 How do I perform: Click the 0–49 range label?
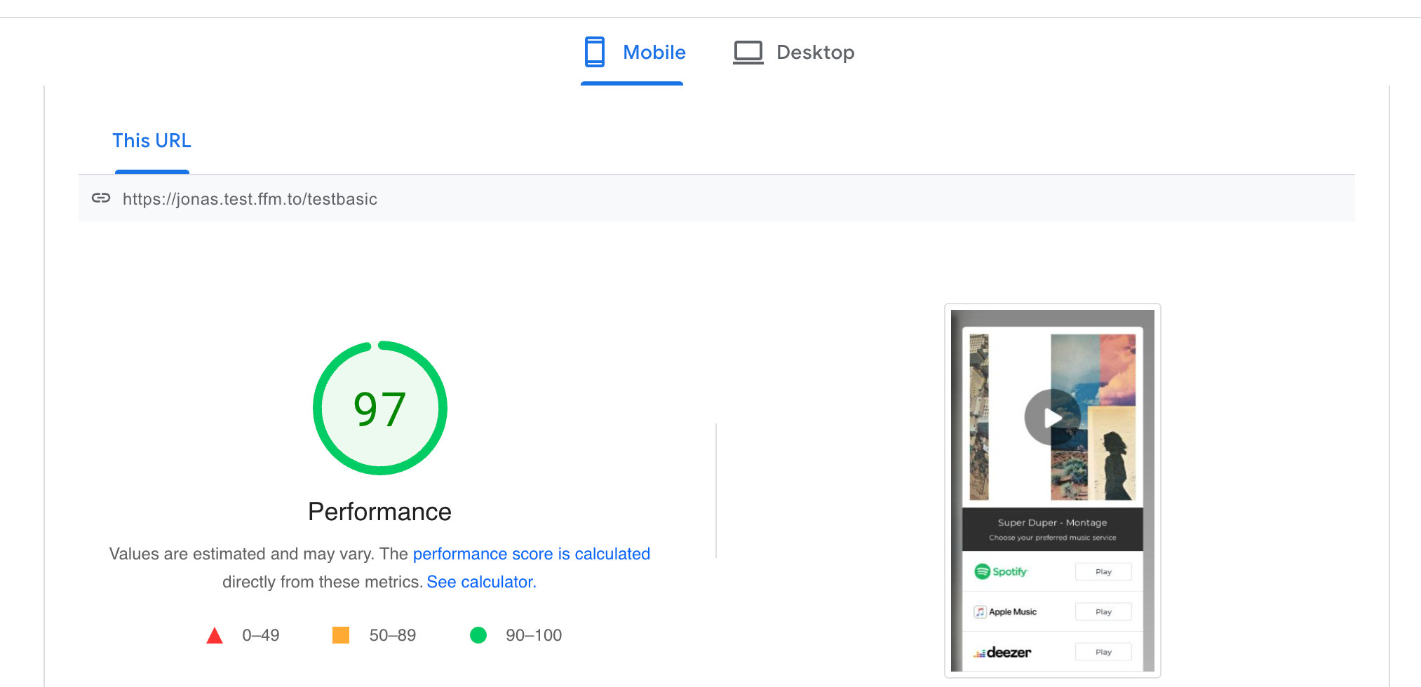click(x=261, y=635)
